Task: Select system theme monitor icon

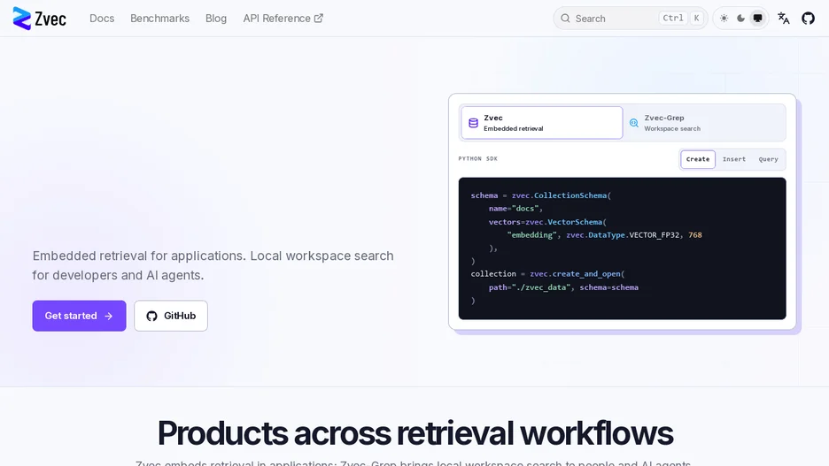Action: [x=757, y=19]
